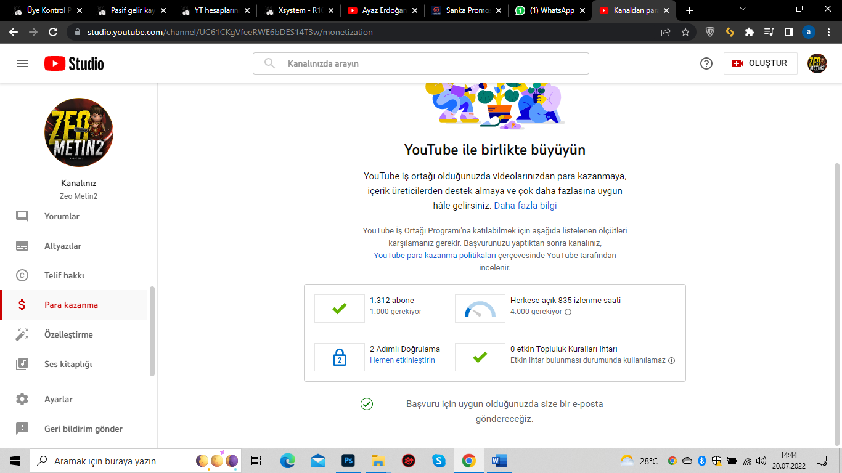Click the green check beside Topluluk Kuralları ihtarı
The image size is (842, 473).
[x=480, y=357]
